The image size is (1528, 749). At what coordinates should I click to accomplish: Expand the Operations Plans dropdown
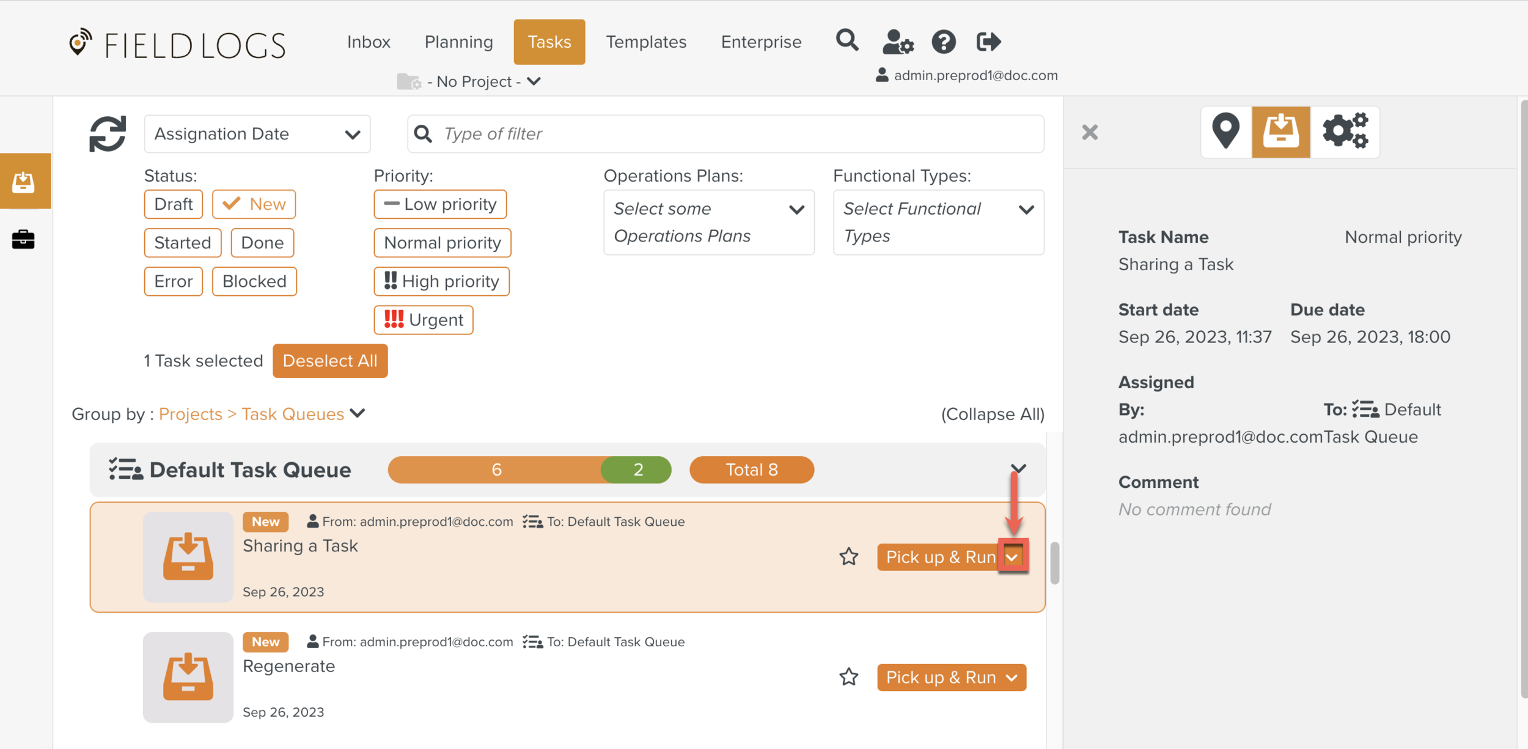pos(708,223)
